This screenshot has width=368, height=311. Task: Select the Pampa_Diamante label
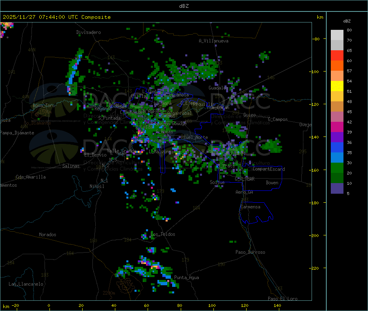coord(17,133)
